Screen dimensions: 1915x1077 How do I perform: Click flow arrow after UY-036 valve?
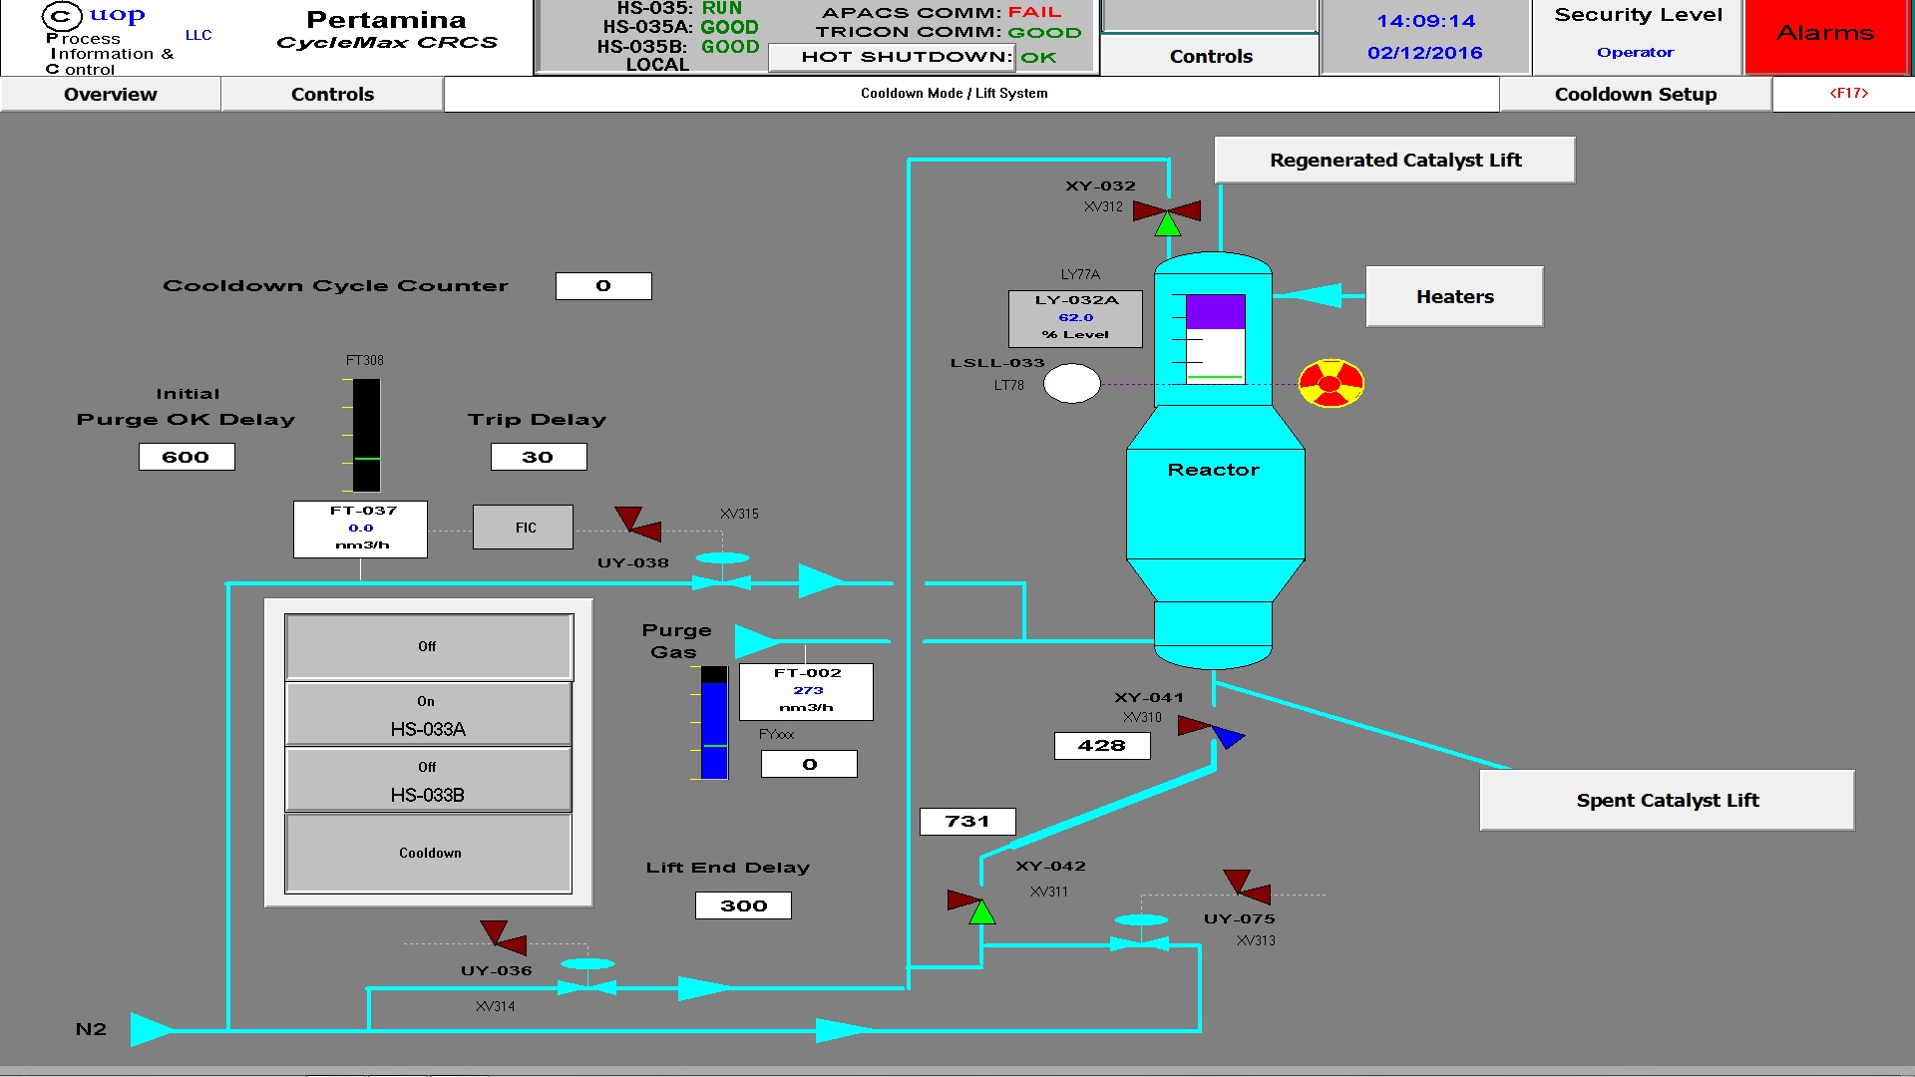pos(702,988)
